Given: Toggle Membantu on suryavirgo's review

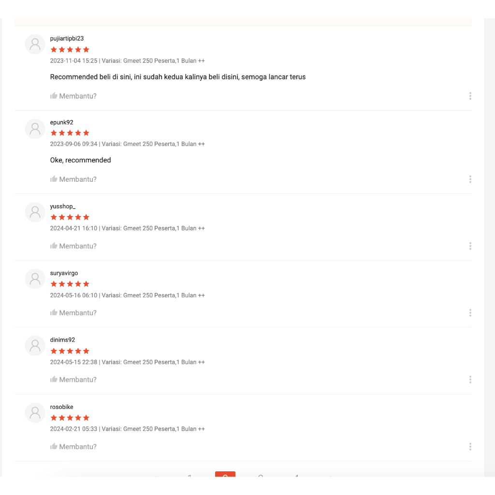Looking at the screenshot, I should (x=73, y=313).
